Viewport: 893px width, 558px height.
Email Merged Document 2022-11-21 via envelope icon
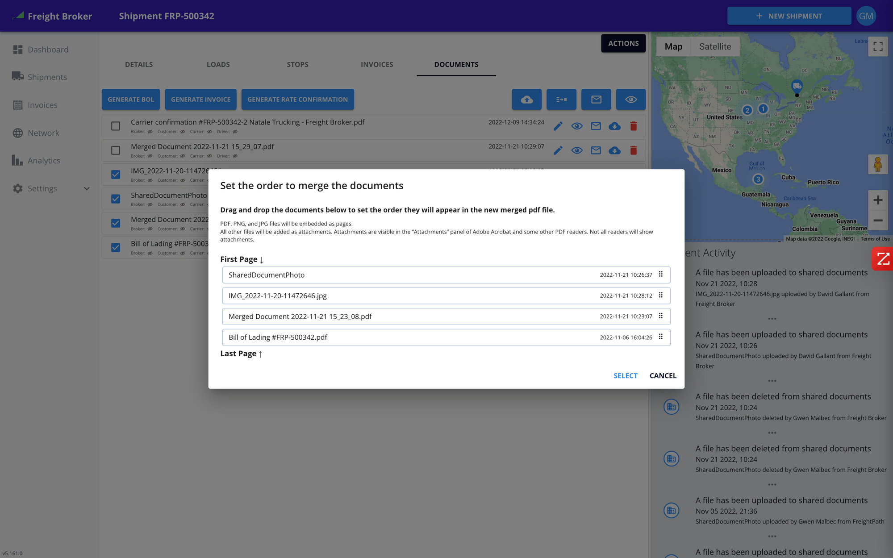pos(596,150)
